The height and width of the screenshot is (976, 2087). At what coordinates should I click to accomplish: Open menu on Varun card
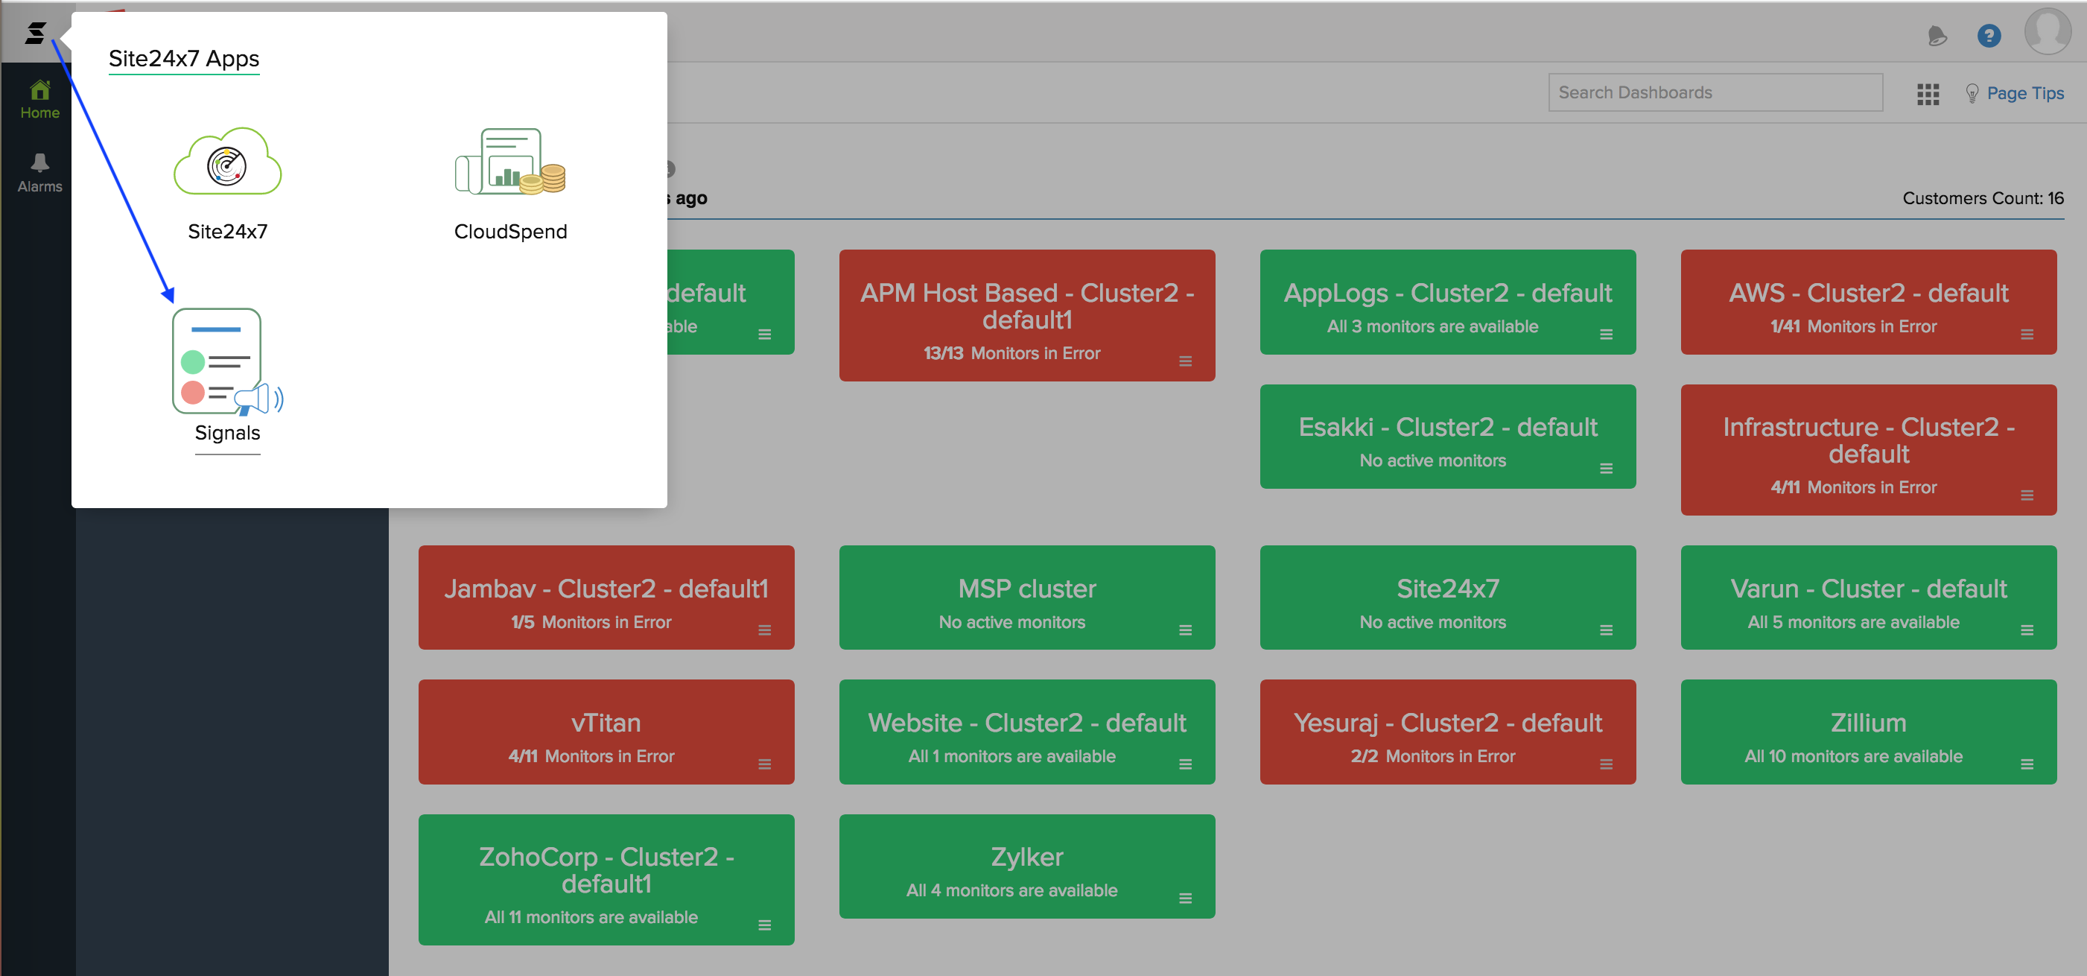2026,630
